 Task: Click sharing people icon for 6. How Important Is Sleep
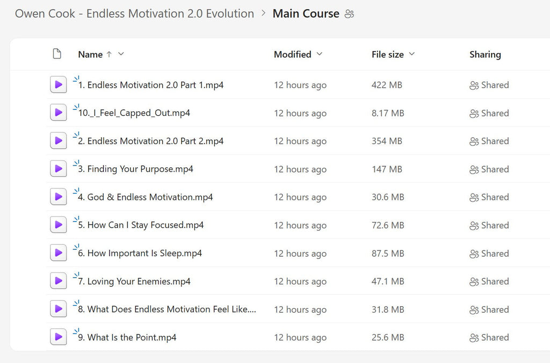pyautogui.click(x=474, y=254)
